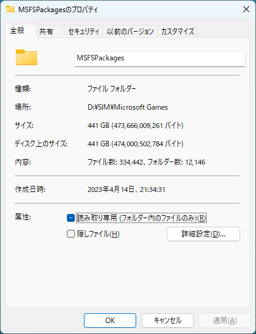256x334 pixels.
Task: Click the MSFSPackages folder name field
Action: pos(160,59)
